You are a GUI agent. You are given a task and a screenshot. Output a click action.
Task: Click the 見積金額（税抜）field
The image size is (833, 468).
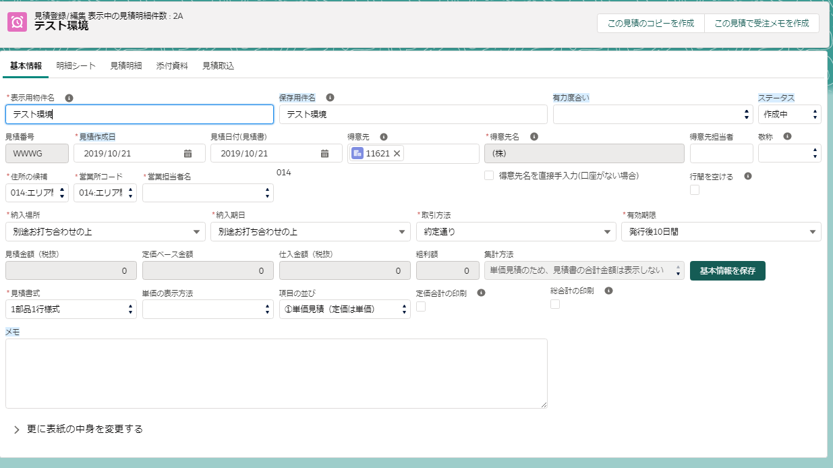click(x=71, y=270)
